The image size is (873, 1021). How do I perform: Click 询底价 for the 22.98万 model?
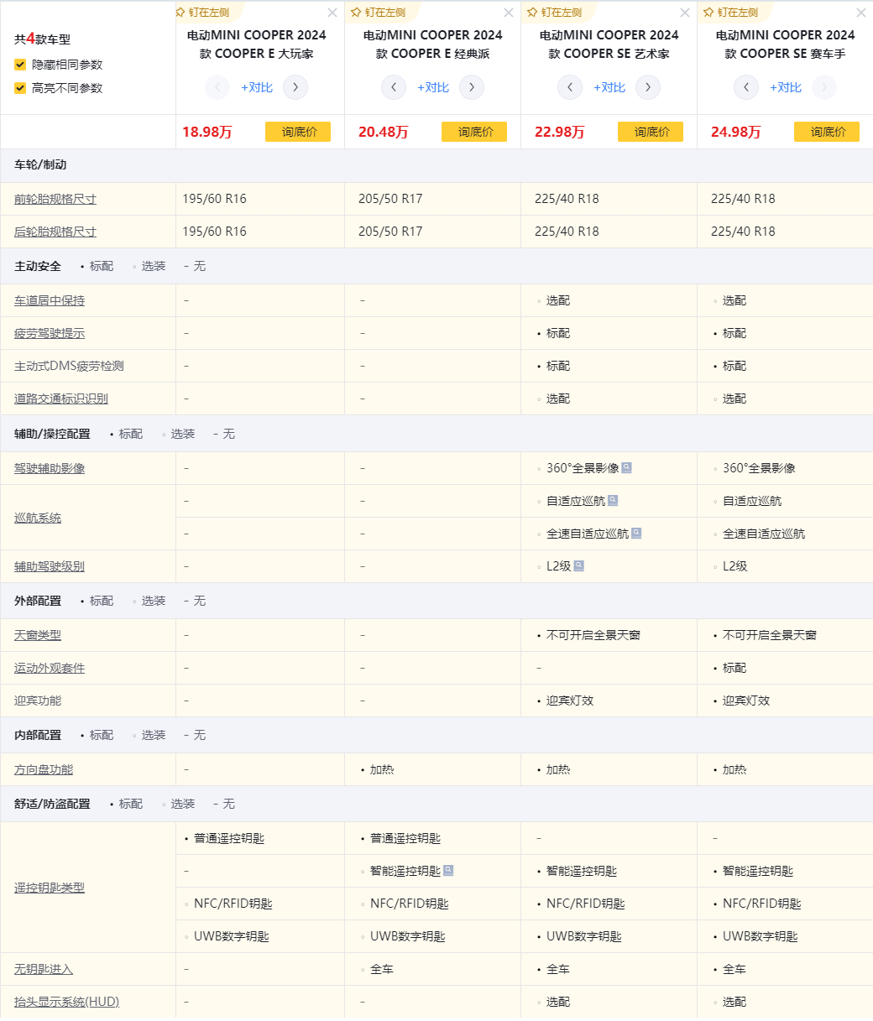coord(651,132)
